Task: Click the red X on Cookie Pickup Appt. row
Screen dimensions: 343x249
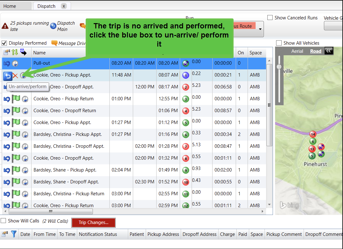Action: pyautogui.click(x=15, y=75)
